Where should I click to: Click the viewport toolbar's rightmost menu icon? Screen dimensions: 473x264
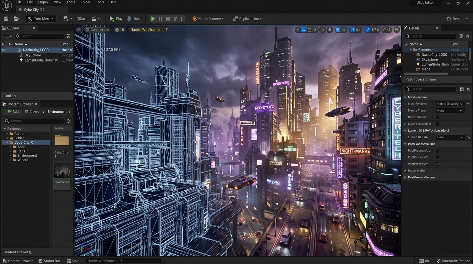[x=397, y=30]
